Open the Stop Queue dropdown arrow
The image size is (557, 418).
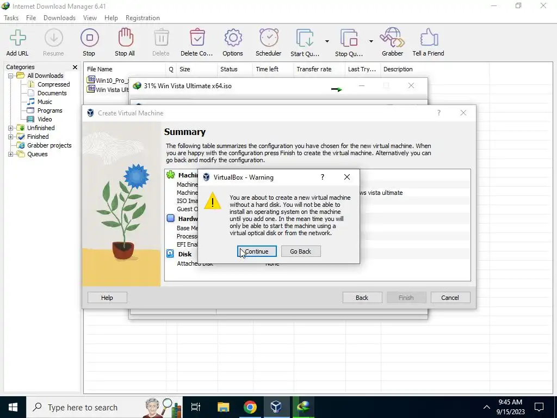coord(371,41)
